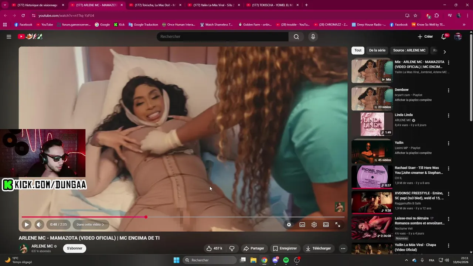This screenshot has width=473, height=266.
Task: Select 'Source : ARLENE MC' chip
Action: tap(409, 50)
